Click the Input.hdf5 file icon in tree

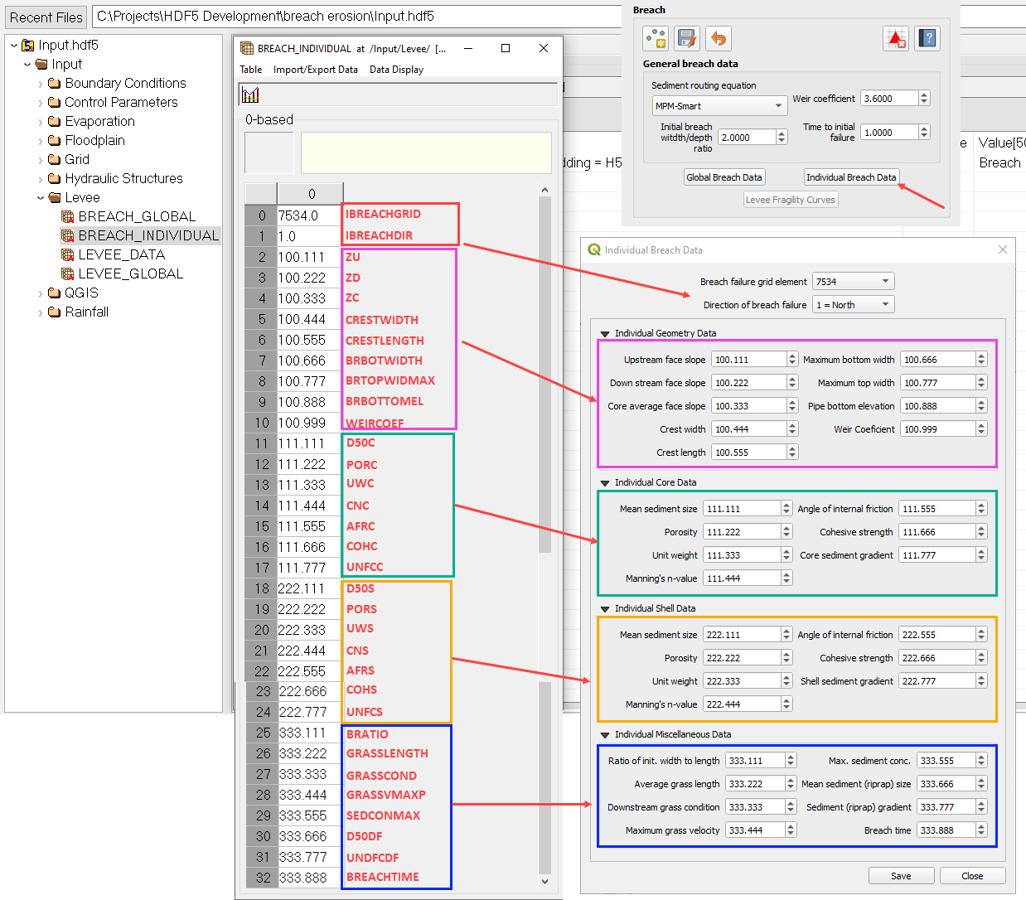(x=28, y=46)
